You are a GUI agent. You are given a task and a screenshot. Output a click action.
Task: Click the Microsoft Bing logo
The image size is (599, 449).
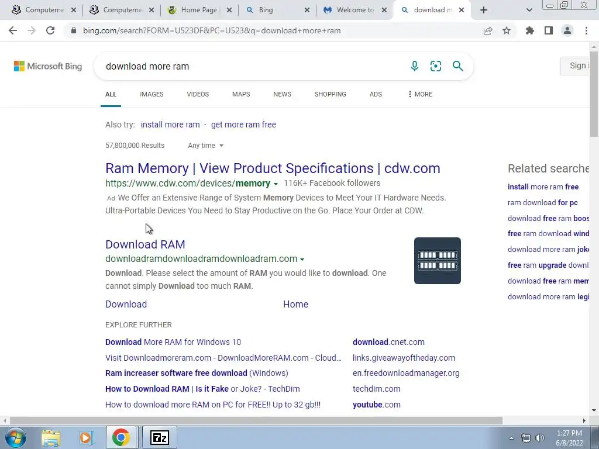coord(48,66)
